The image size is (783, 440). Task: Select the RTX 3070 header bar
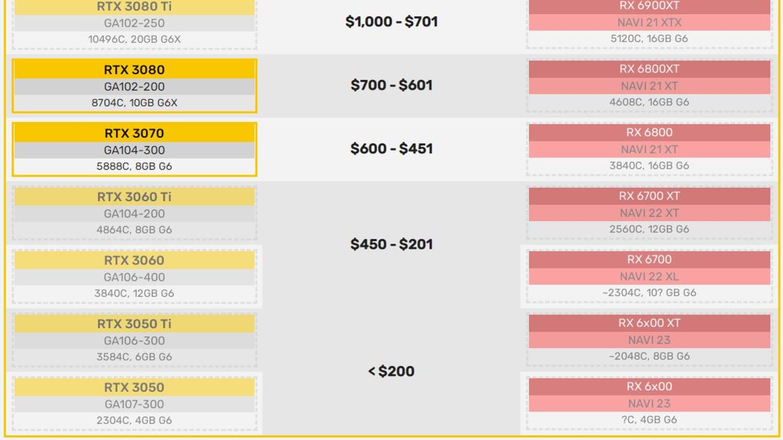pyautogui.click(x=134, y=133)
